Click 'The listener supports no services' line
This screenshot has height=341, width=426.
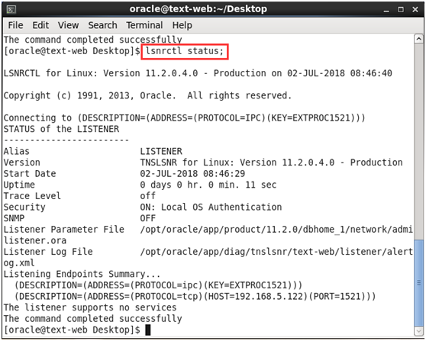click(90, 307)
